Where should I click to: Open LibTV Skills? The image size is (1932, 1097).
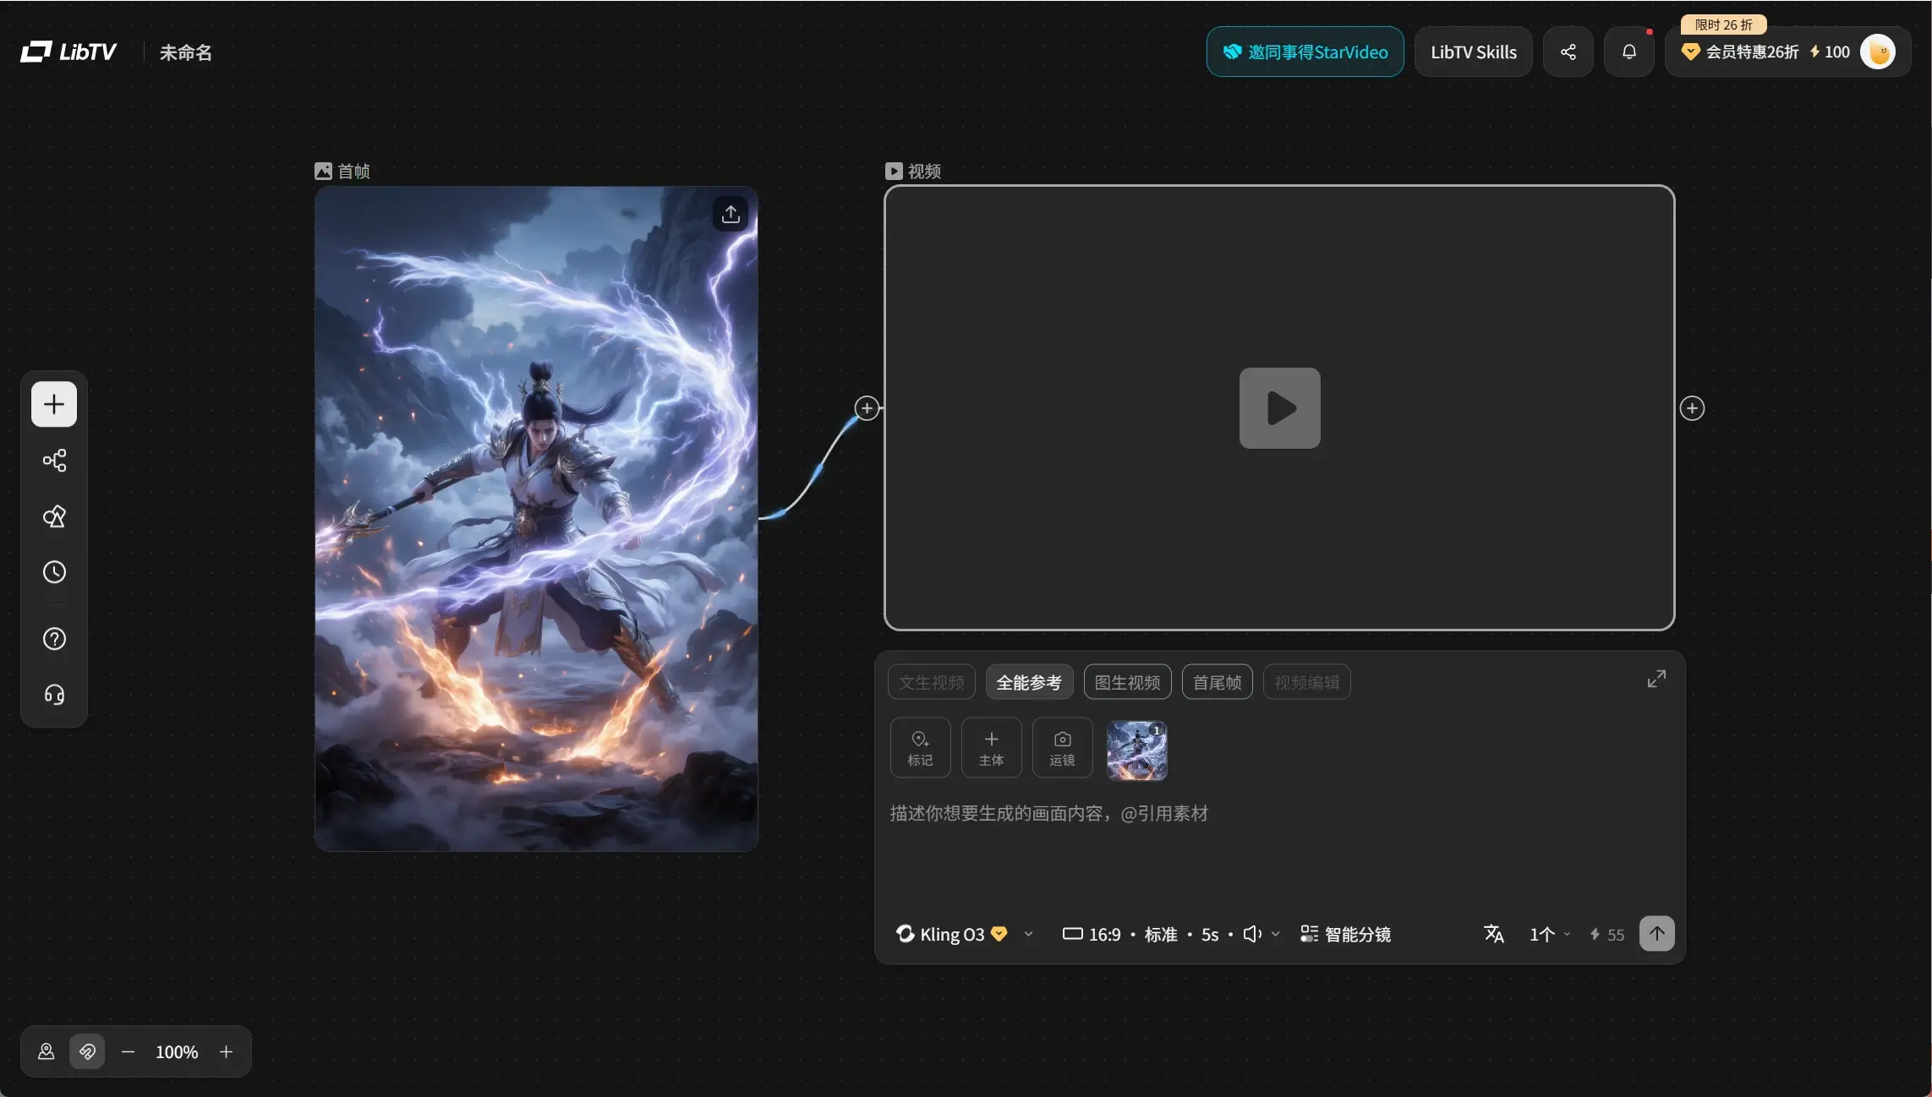(x=1473, y=52)
